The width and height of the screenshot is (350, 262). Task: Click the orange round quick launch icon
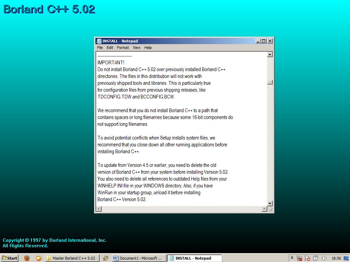tap(39, 258)
